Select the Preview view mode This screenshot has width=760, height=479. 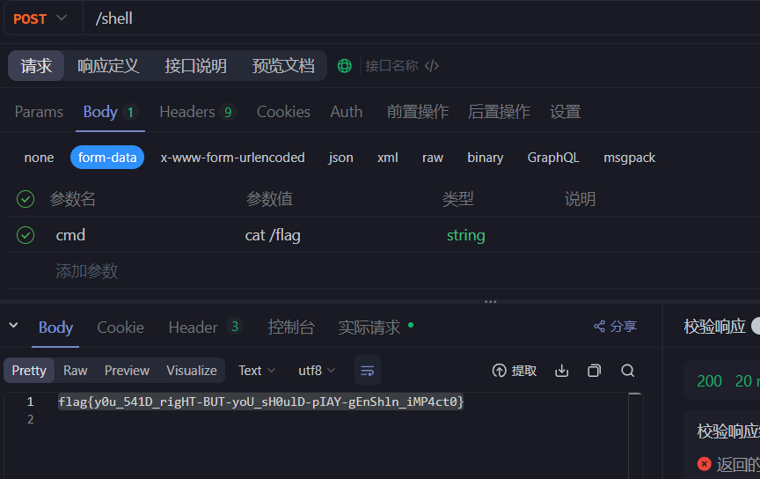click(x=127, y=371)
